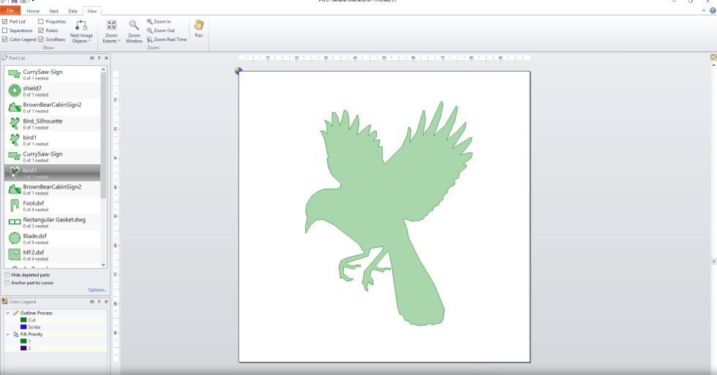Click the Zoom Real Time icon
717x375 pixels.
[151, 39]
